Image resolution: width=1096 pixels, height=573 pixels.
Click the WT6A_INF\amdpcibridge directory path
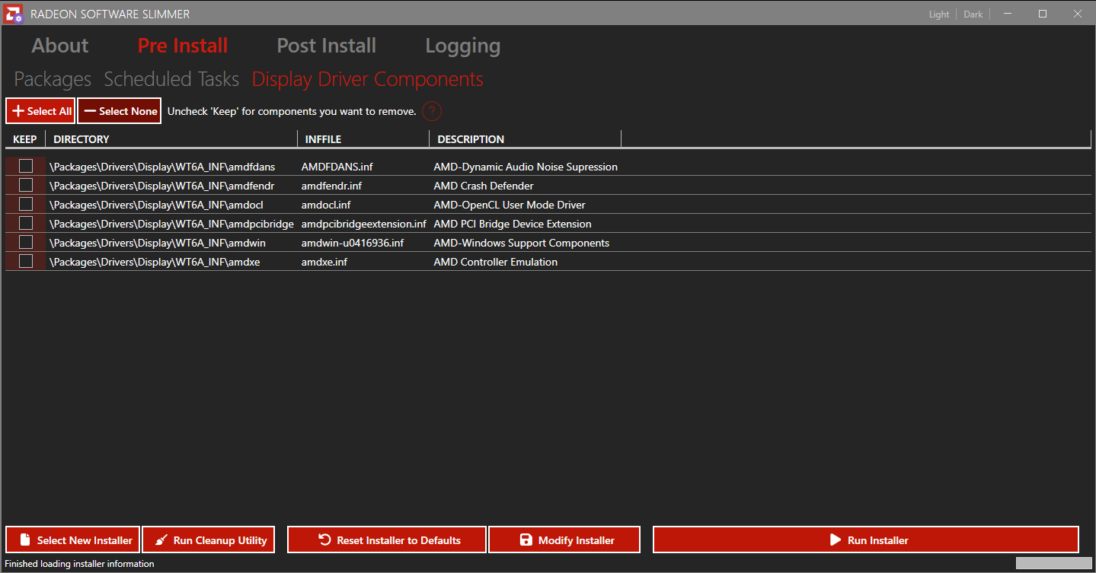[171, 224]
